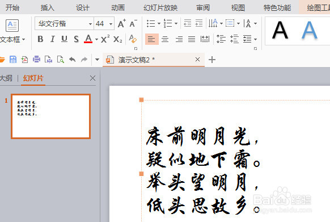Image resolution: width=330 pixels, height=222 pixels.
Task: Switch to the 设计 tab
Action: 83,8
